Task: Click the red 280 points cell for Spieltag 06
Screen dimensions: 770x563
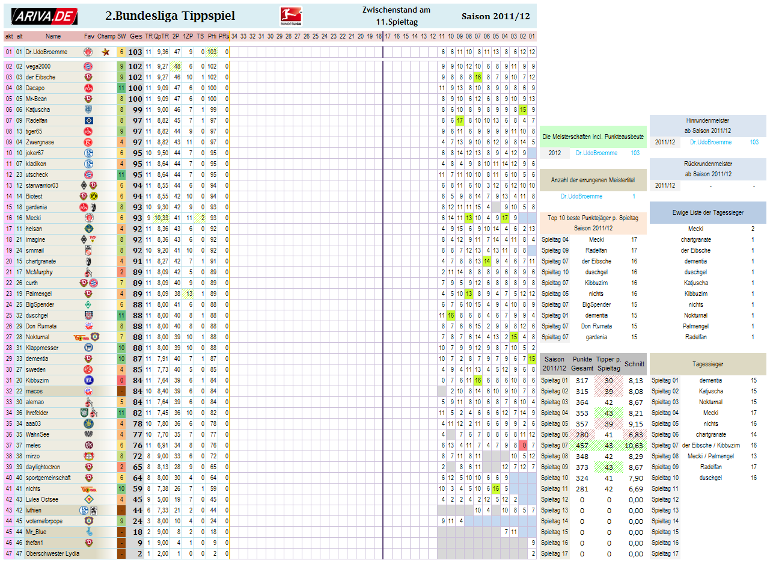Action: coord(582,434)
